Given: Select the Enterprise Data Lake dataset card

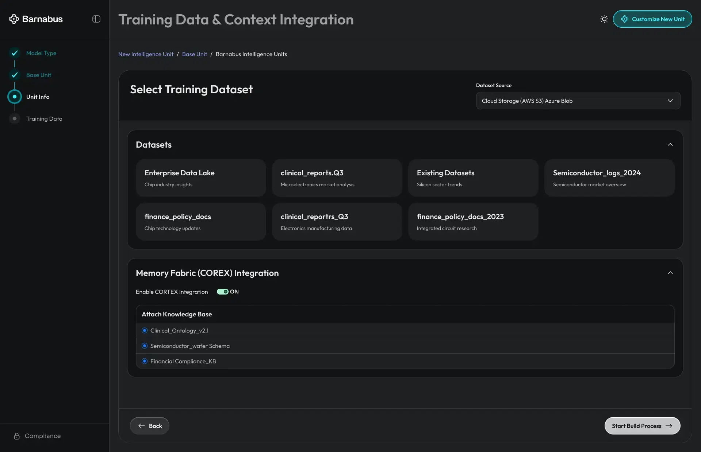Looking at the screenshot, I should [201, 178].
